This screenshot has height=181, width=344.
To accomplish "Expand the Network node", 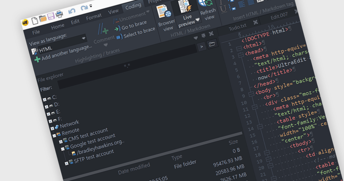I will coord(52,128).
